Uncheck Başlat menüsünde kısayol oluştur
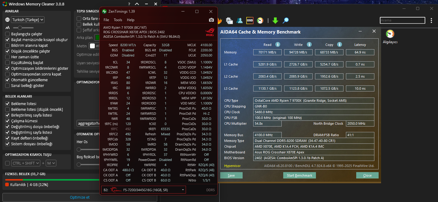Viewport: 438px width, 202px height. point(8,40)
